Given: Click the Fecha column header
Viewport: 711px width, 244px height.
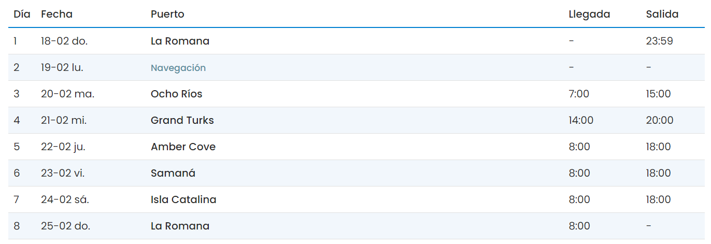Looking at the screenshot, I should (56, 14).
